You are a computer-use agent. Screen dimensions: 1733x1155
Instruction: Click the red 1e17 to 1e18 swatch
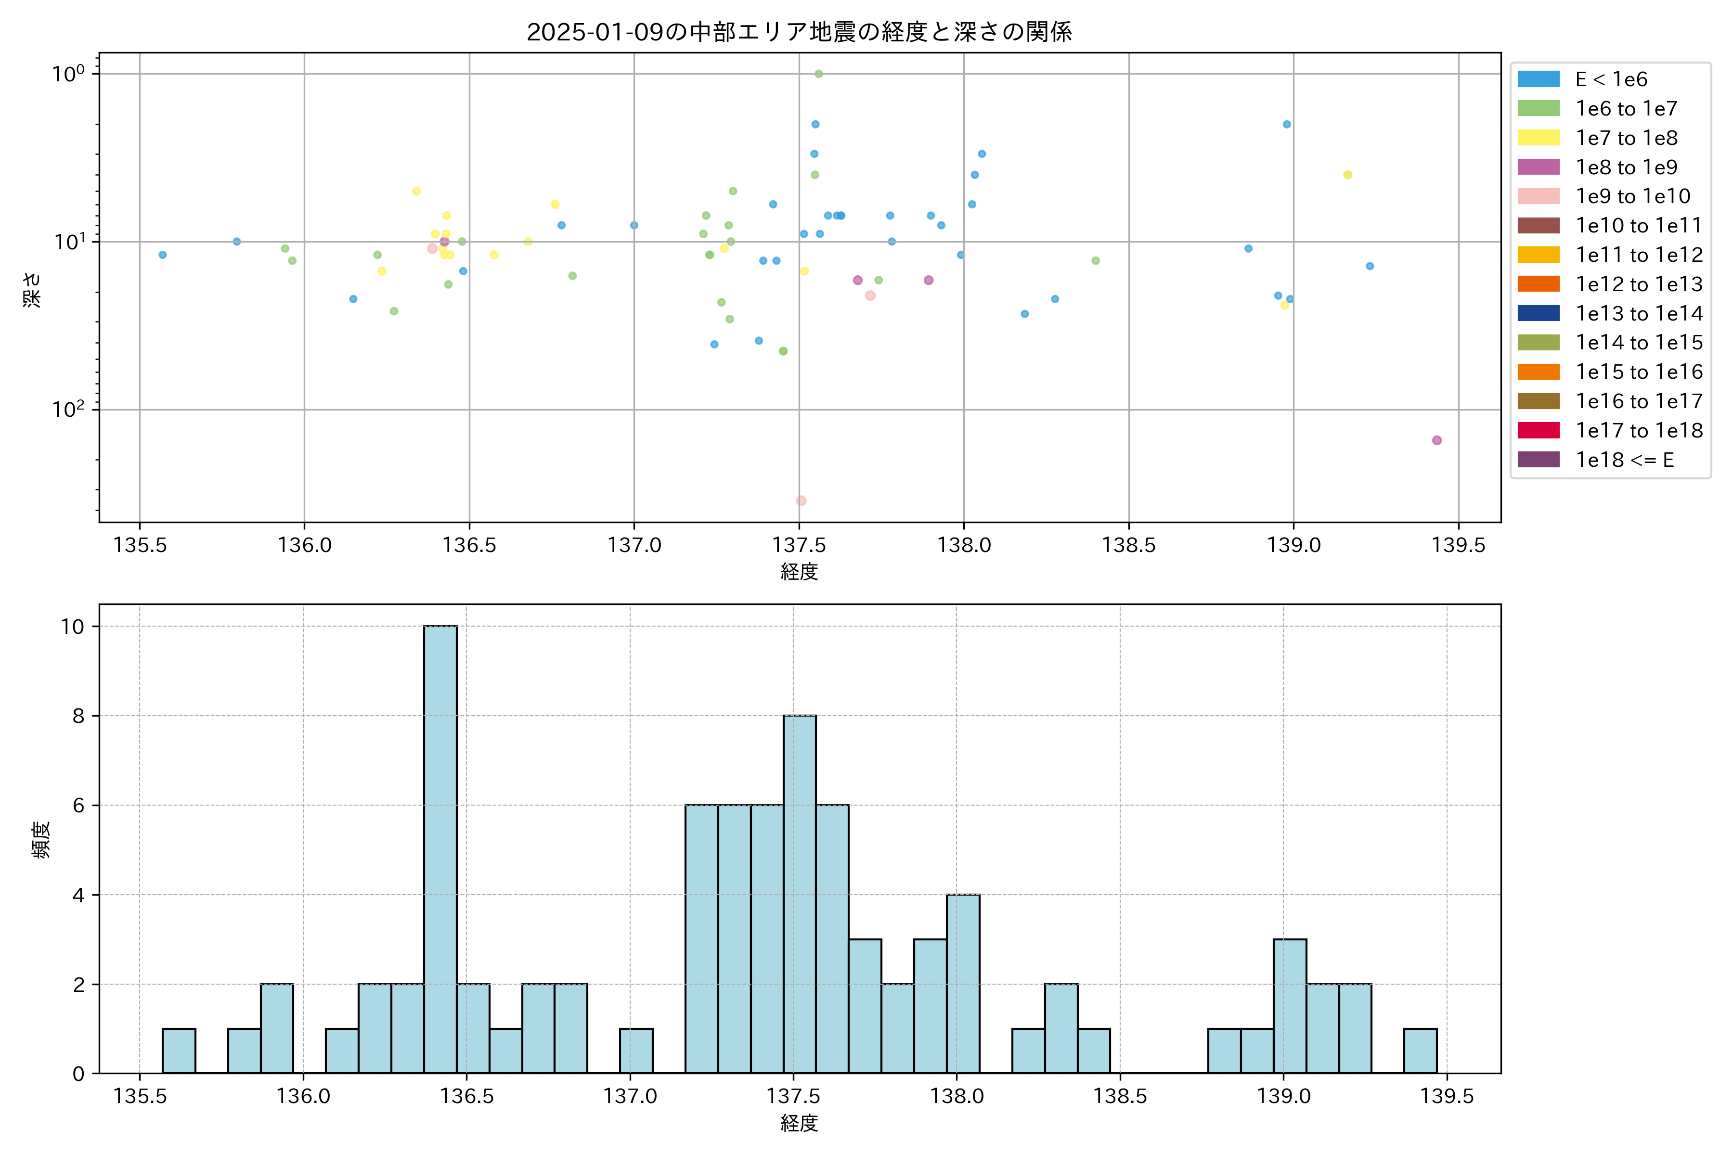1539,430
